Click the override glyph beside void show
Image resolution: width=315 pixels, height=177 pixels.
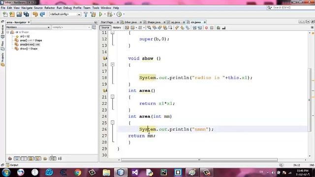(105, 58)
